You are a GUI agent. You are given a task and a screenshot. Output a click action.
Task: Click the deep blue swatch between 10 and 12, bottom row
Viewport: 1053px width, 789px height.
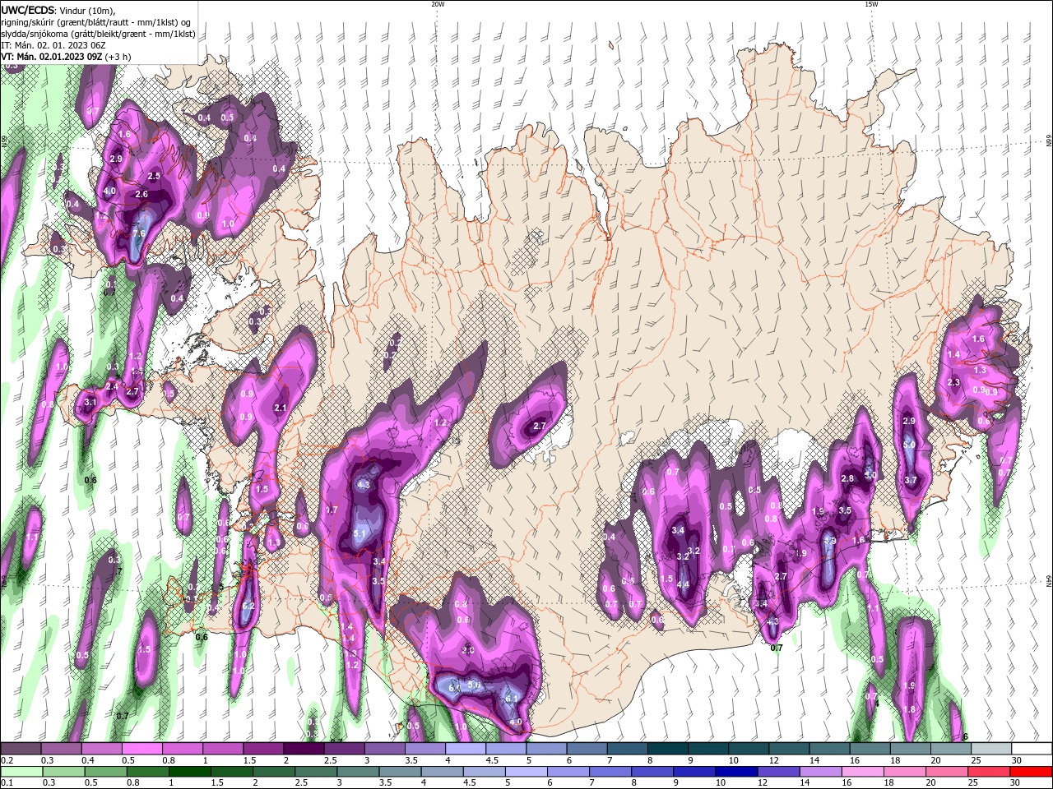[x=737, y=772]
